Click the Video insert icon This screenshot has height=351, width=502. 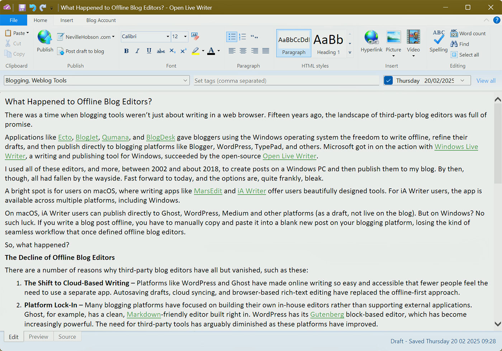pyautogui.click(x=413, y=38)
